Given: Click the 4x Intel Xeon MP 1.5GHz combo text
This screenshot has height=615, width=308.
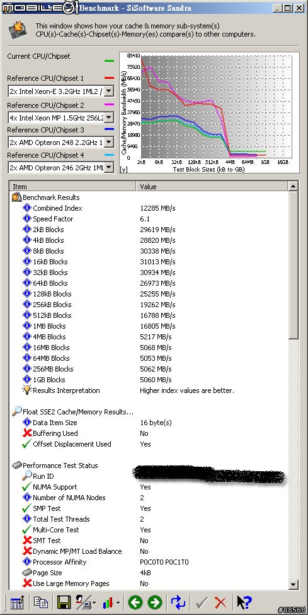Looking at the screenshot, I should 55,117.
